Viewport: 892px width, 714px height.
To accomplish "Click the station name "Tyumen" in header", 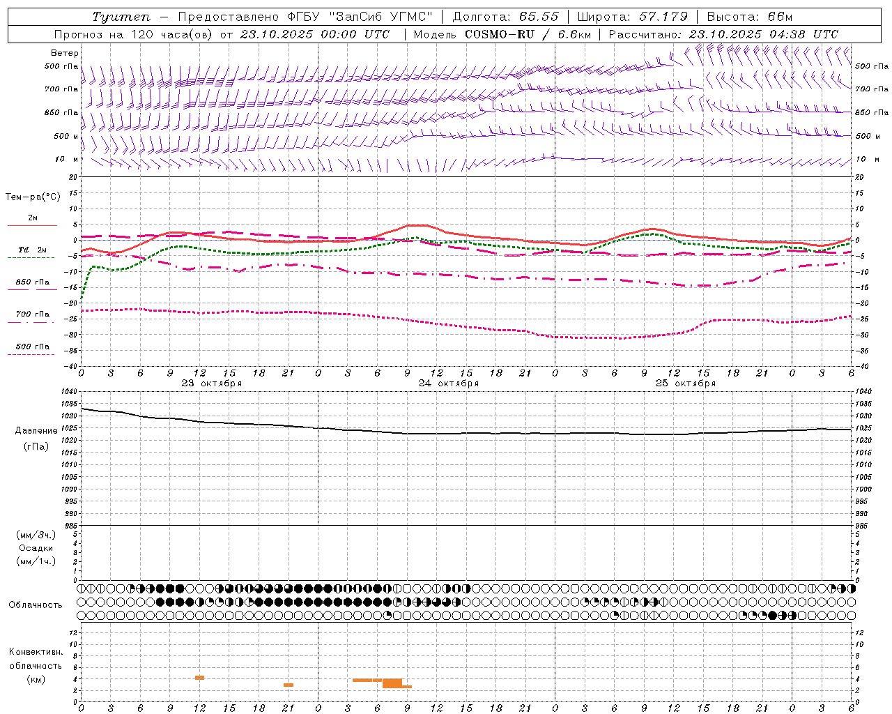I will tap(121, 17).
